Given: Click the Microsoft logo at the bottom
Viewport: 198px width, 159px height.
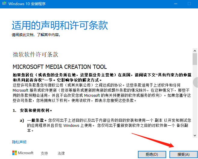Looking at the screenshot, I should click(x=23, y=153).
